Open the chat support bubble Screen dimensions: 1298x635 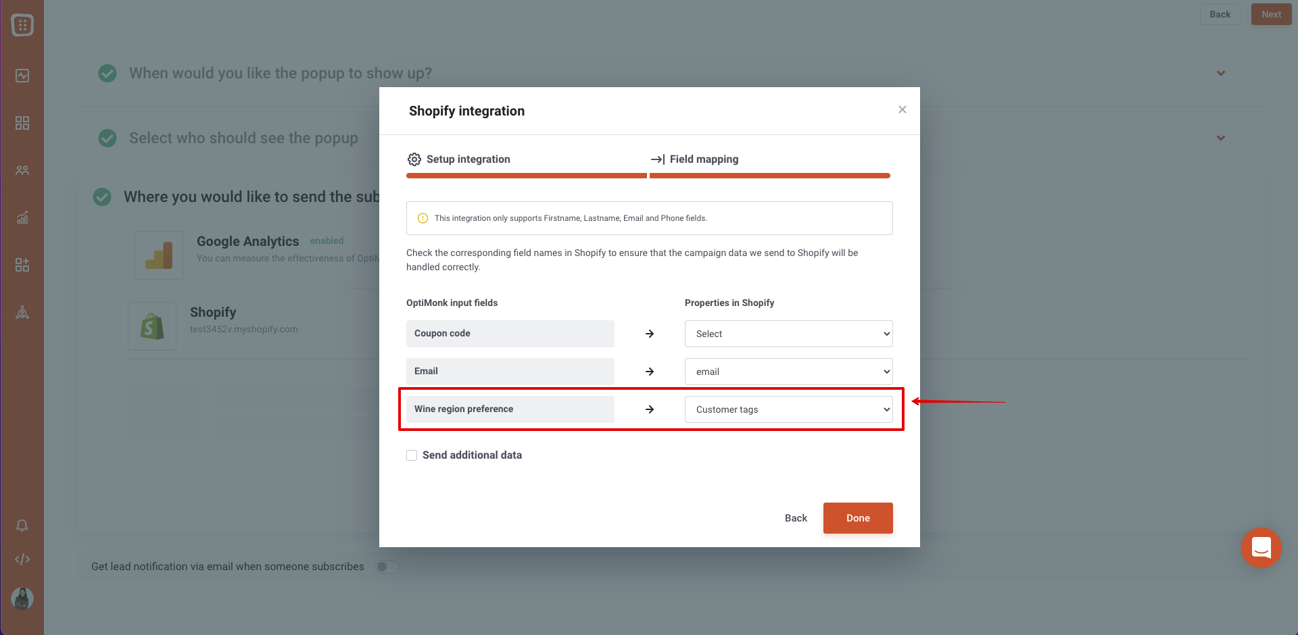pyautogui.click(x=1261, y=548)
